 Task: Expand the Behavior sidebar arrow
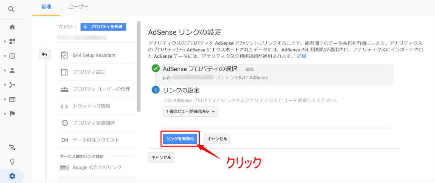5,99
